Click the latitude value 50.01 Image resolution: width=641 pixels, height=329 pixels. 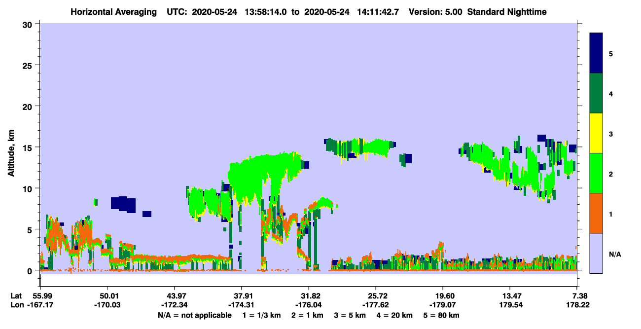point(107,295)
